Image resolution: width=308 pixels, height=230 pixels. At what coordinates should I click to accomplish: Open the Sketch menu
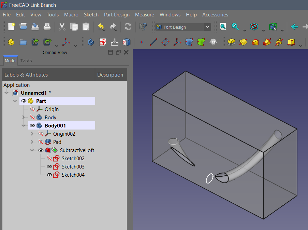pos(91,15)
